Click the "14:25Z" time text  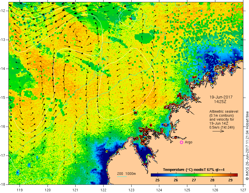click(220, 102)
